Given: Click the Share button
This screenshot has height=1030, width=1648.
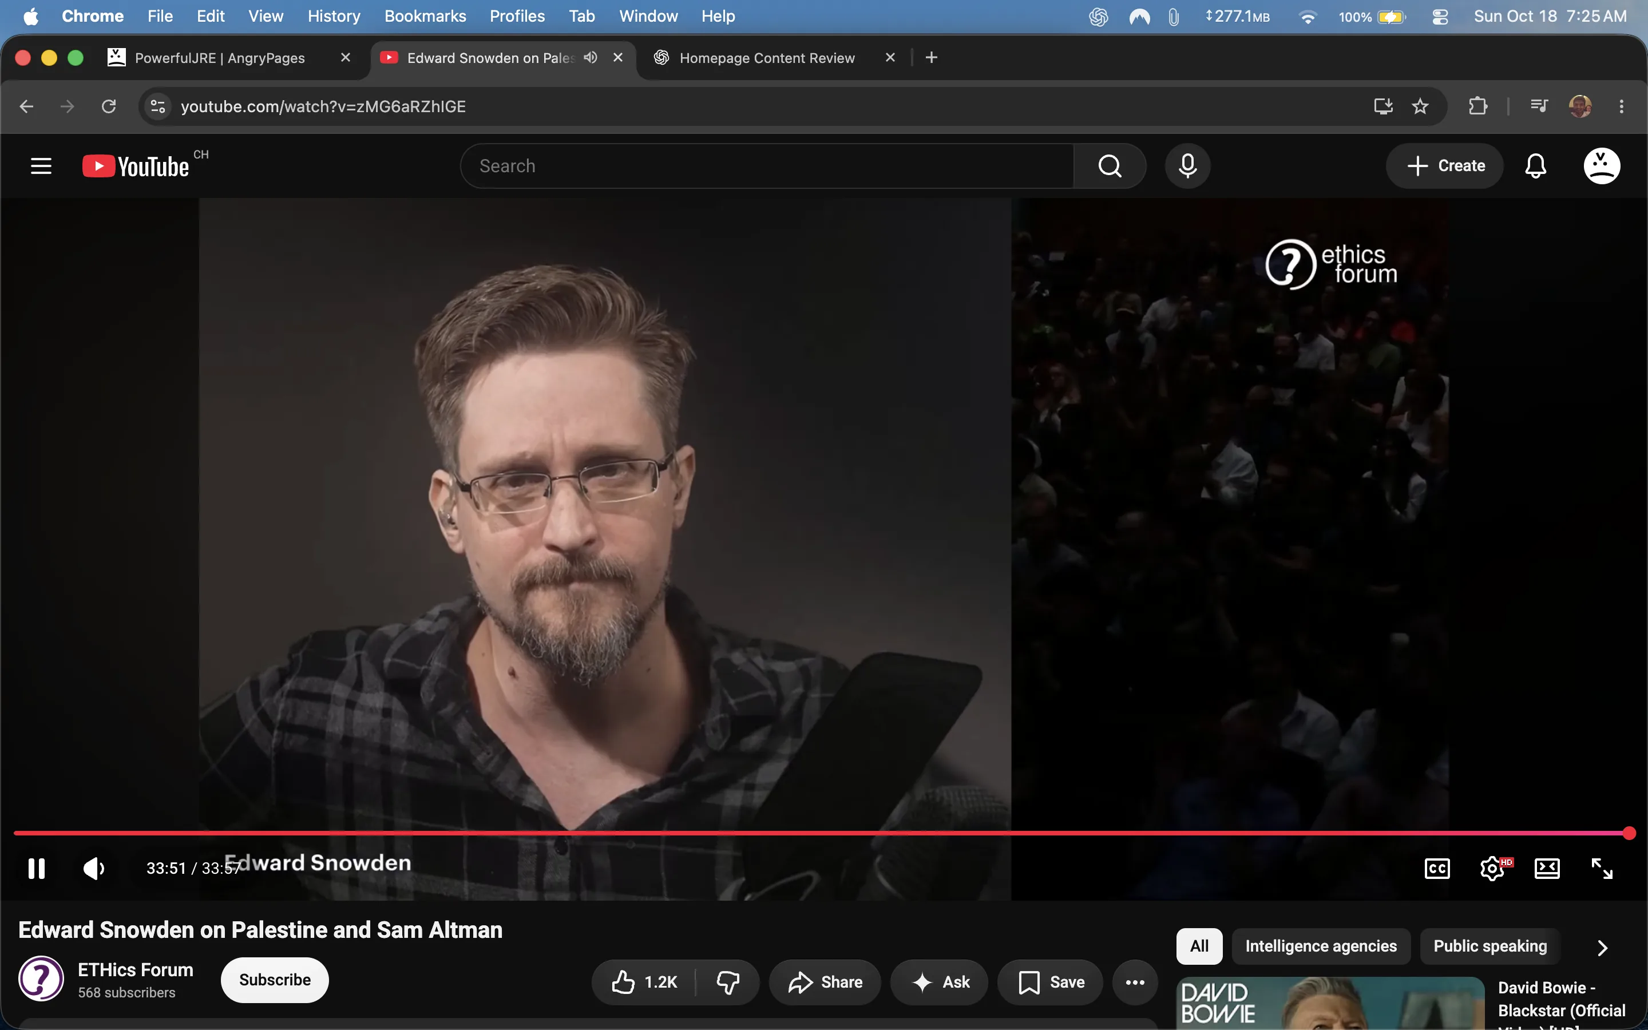Looking at the screenshot, I should point(825,981).
